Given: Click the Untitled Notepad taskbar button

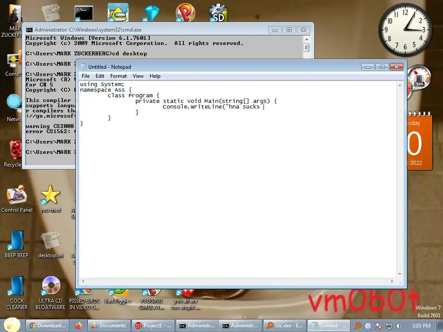Looking at the screenshot, I should [x=329, y=326].
